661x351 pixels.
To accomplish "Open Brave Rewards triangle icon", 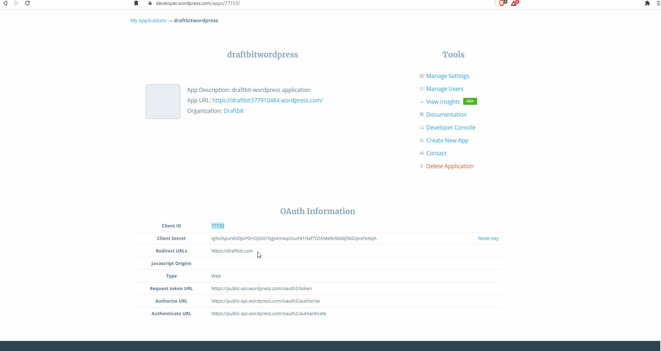I will pyautogui.click(x=514, y=3).
